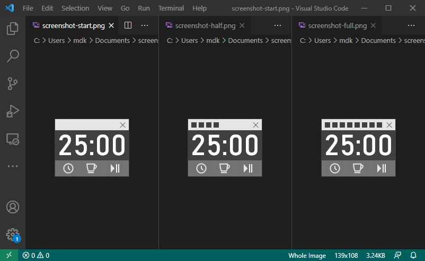This screenshot has width=425, height=261.
Task: Click the feedback icon in status bar
Action: tap(397, 255)
